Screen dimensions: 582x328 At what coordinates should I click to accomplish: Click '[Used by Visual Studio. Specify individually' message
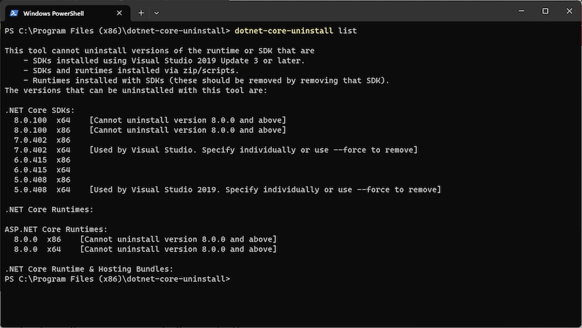tap(253, 150)
